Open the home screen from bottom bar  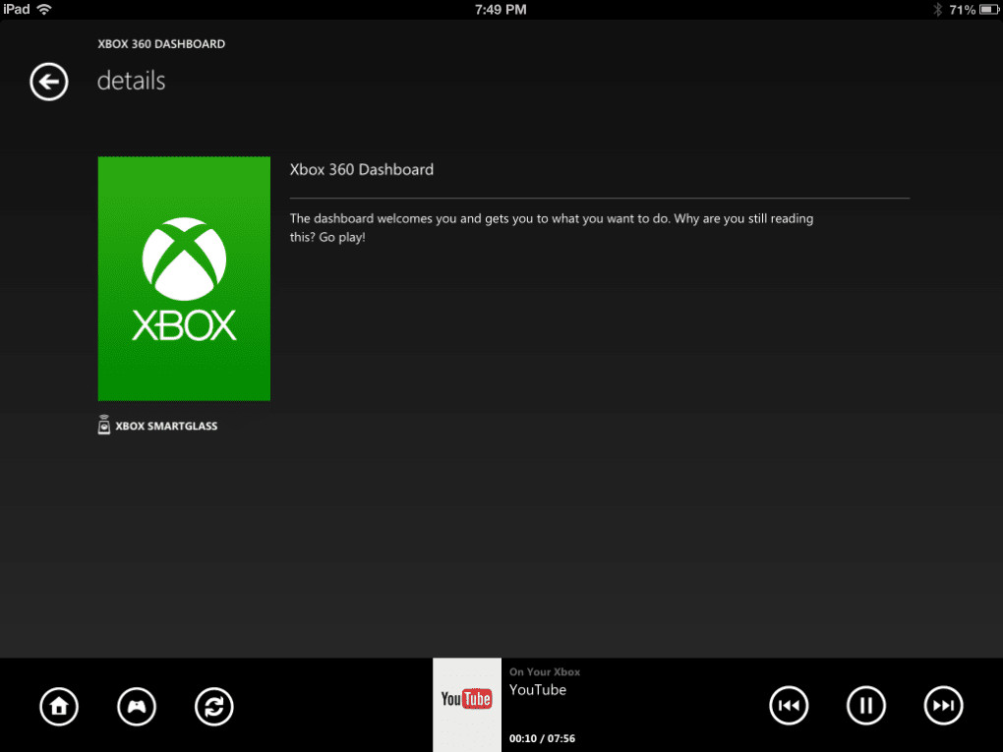59,707
